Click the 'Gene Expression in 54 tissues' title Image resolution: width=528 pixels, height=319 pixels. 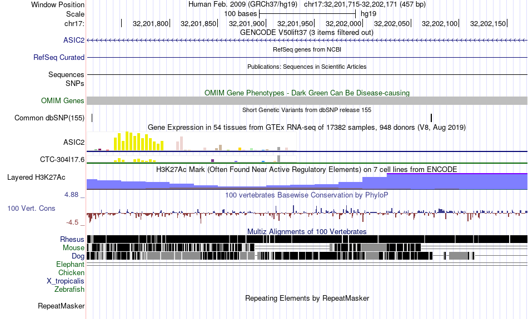(307, 128)
